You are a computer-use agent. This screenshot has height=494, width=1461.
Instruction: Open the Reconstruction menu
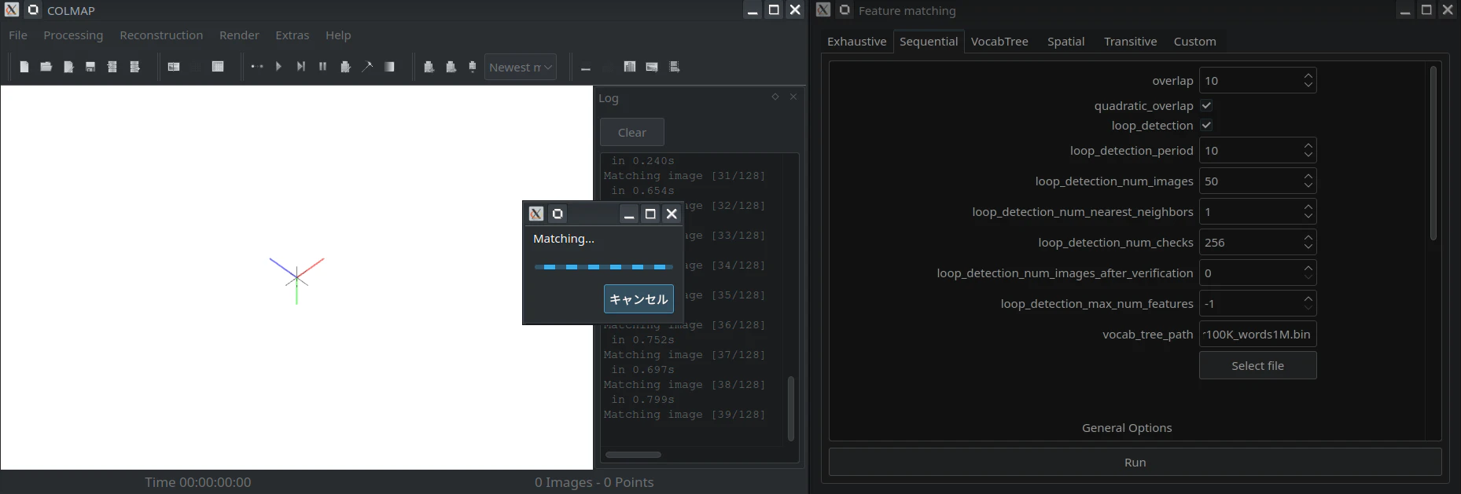[x=161, y=35]
